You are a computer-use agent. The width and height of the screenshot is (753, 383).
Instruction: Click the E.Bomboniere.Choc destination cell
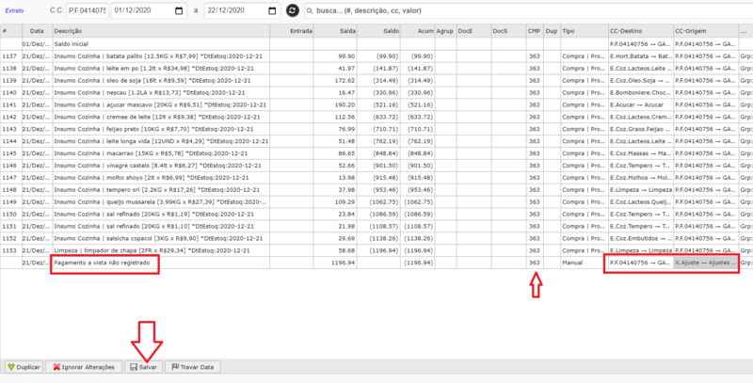[641, 92]
